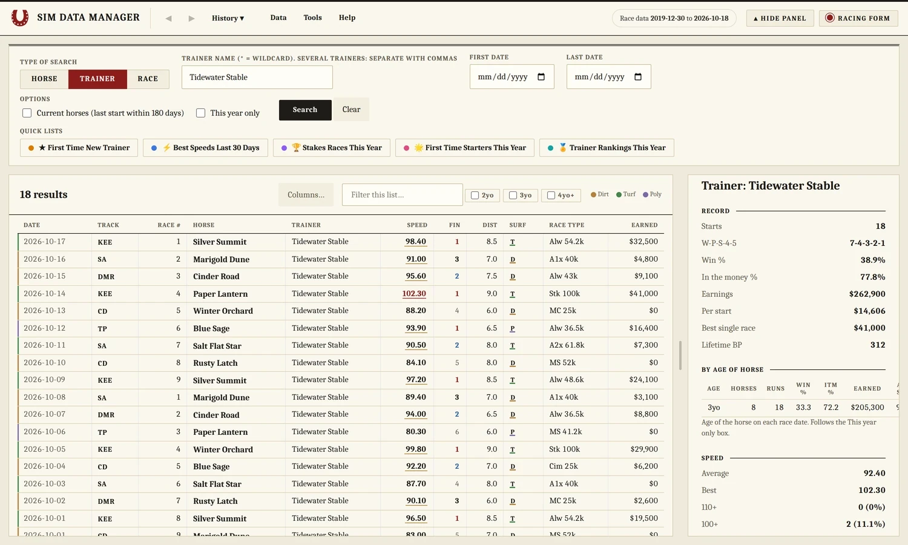
Task: Open the T surface marker for Paper Lantern 2026-10-14
Action: 513,294
